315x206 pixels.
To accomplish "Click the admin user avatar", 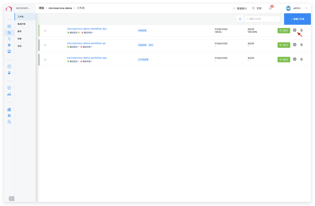I will tap(288, 8).
